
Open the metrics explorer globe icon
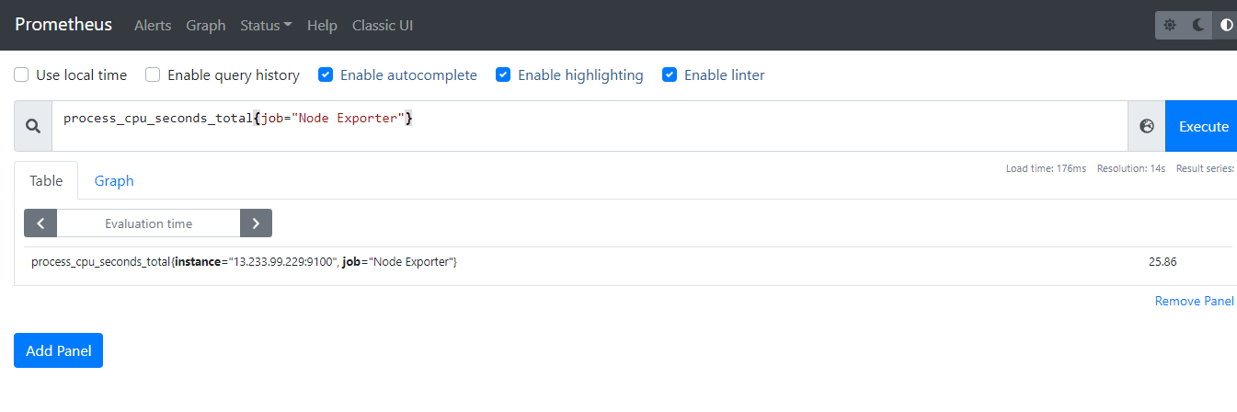[1147, 127]
